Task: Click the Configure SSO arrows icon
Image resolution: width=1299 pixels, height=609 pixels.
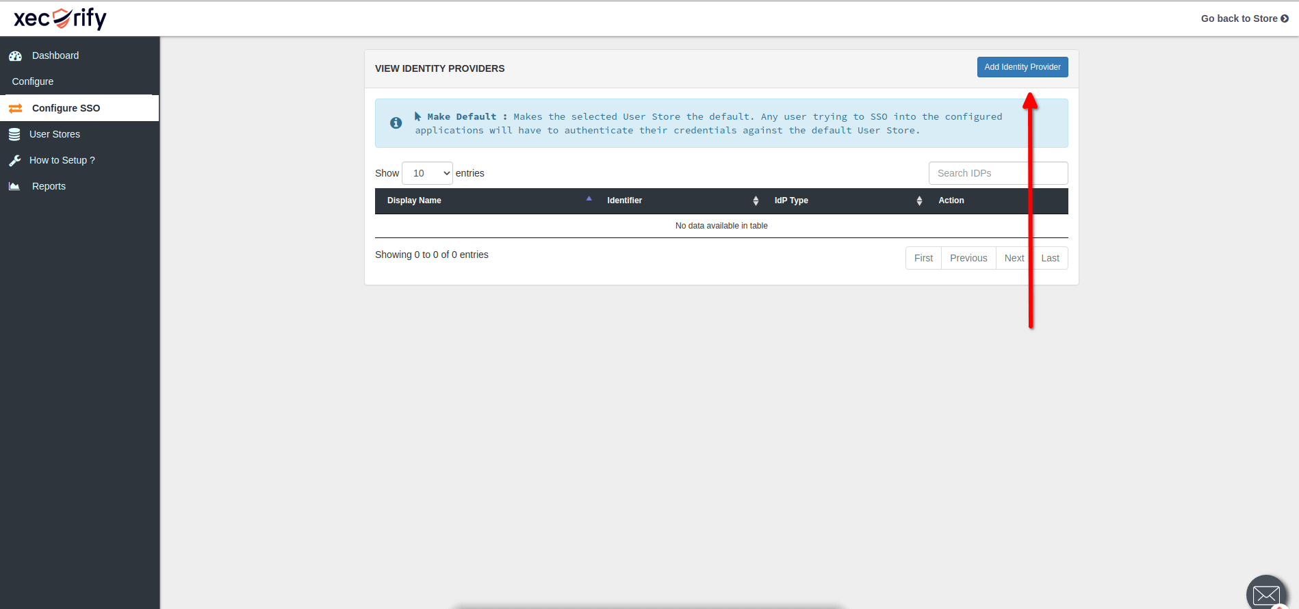Action: click(x=15, y=108)
